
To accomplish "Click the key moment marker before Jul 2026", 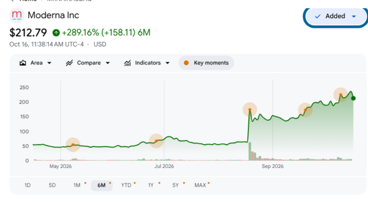I will [x=156, y=141].
